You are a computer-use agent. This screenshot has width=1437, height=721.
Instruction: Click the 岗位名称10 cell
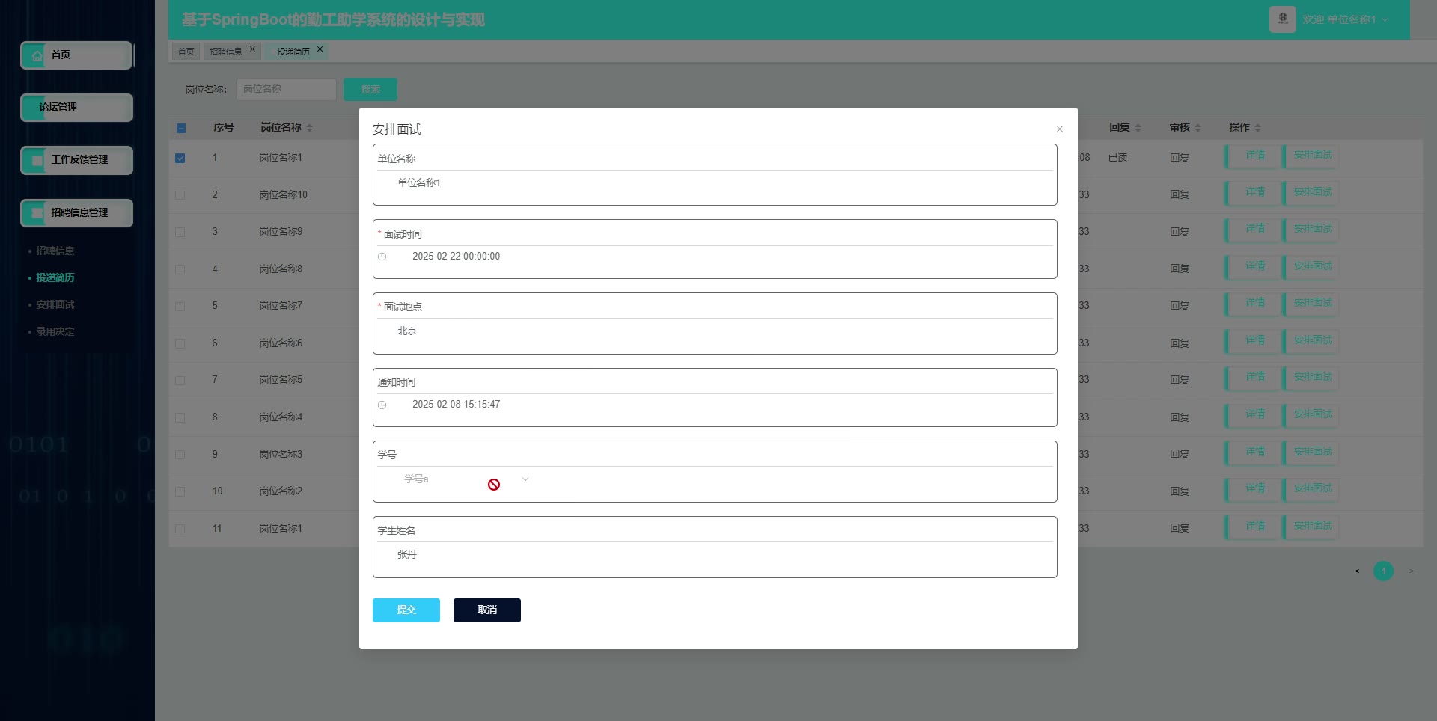[283, 195]
